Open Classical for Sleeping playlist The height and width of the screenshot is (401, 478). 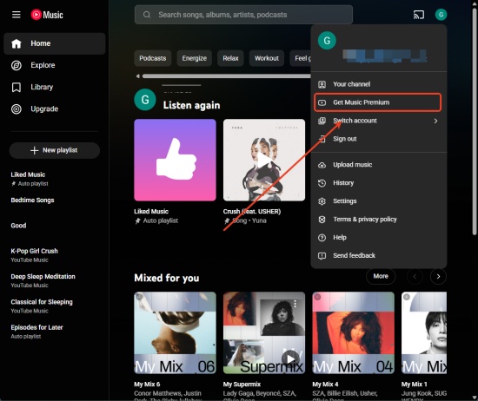tap(42, 302)
